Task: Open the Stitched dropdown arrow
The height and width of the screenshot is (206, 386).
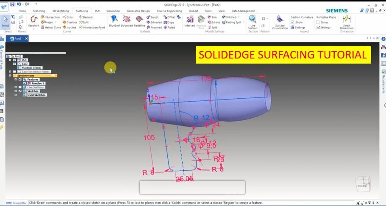Action: click(x=239, y=17)
